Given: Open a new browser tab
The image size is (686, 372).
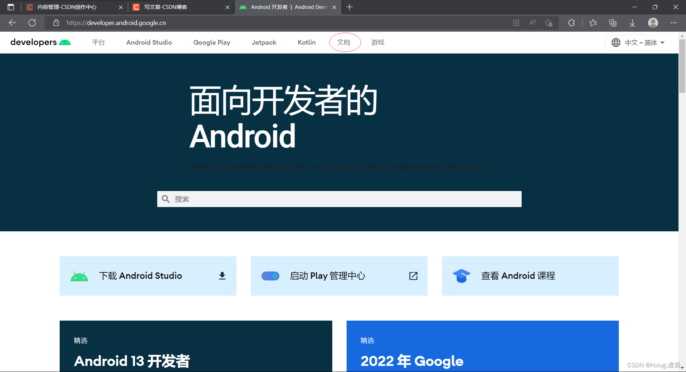Looking at the screenshot, I should (349, 7).
